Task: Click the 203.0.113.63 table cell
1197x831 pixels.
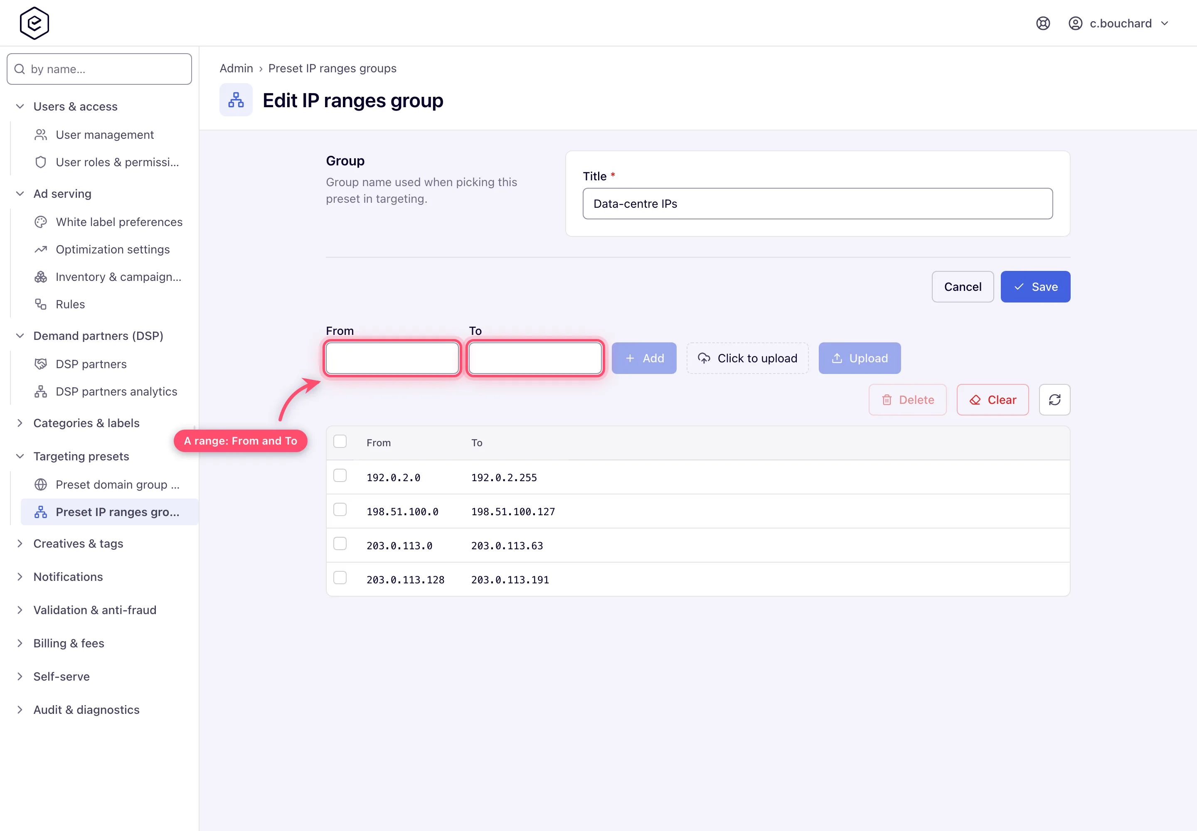Action: pyautogui.click(x=507, y=546)
